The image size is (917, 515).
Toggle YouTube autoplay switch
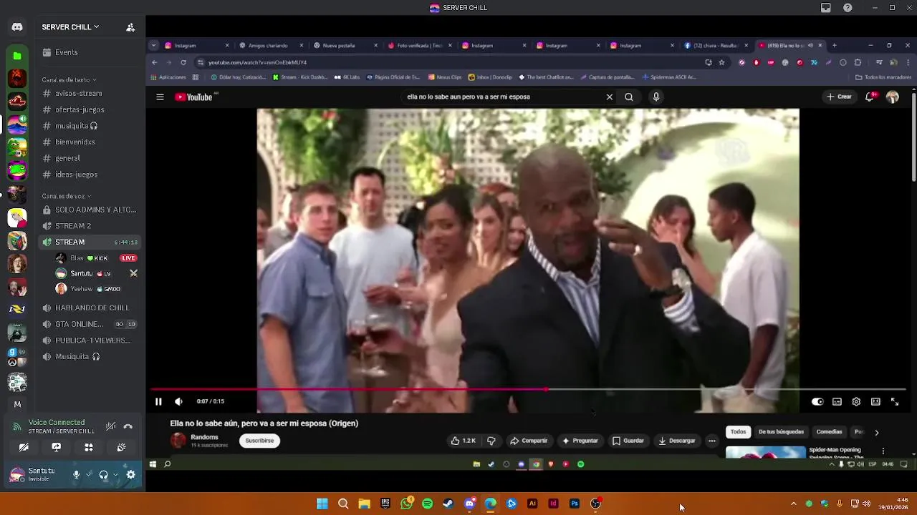(x=817, y=402)
